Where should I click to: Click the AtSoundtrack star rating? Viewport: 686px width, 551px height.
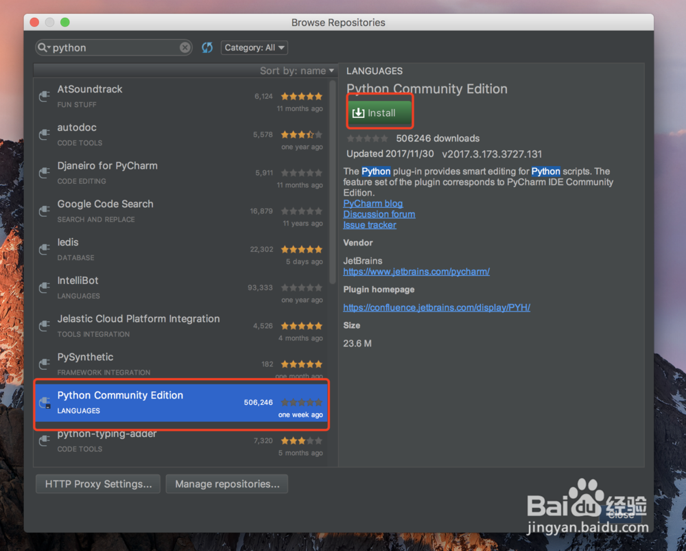click(301, 96)
